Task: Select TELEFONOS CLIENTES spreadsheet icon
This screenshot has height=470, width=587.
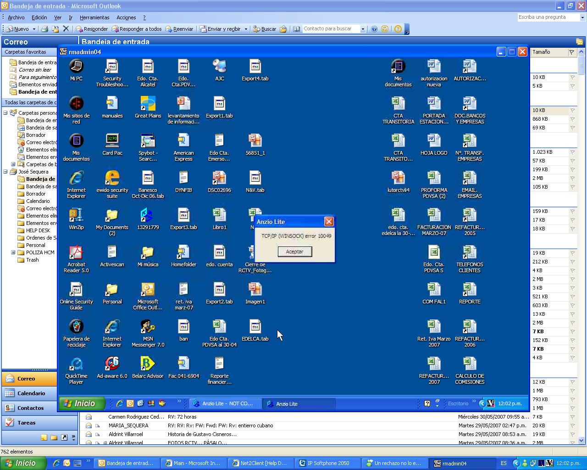Action: 470,259
